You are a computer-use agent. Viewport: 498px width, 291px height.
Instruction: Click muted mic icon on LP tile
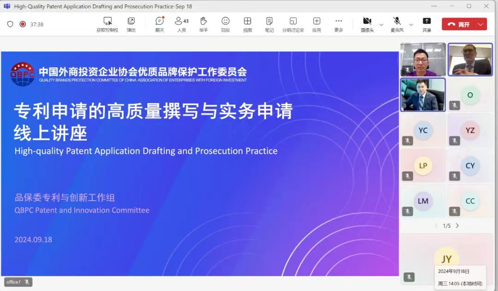[x=408, y=176]
